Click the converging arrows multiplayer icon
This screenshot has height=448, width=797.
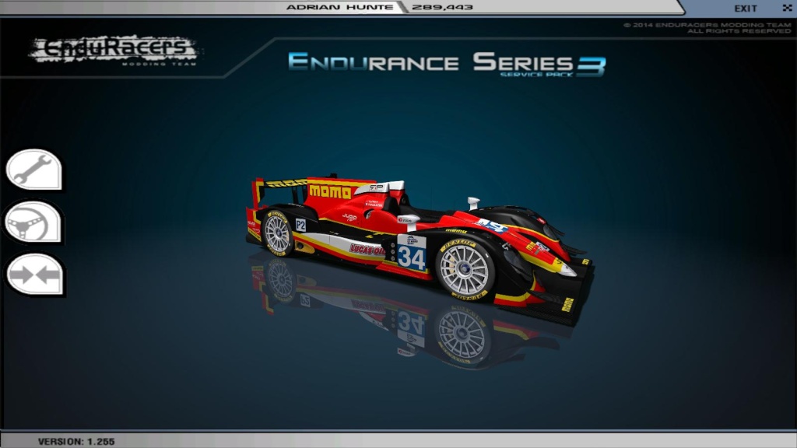click(34, 275)
